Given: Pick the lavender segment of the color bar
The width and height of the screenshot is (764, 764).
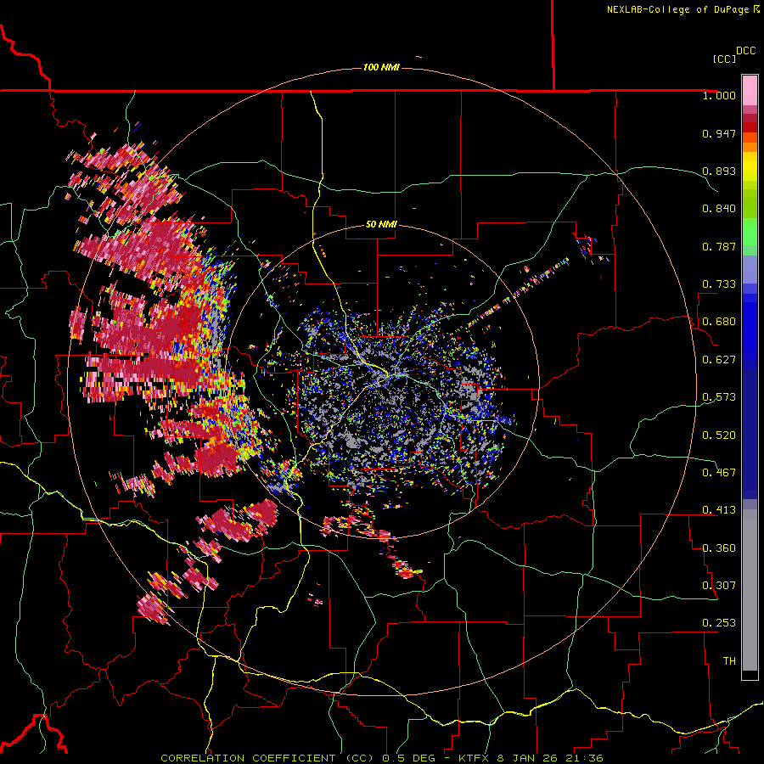Looking at the screenshot, I should (750, 269).
